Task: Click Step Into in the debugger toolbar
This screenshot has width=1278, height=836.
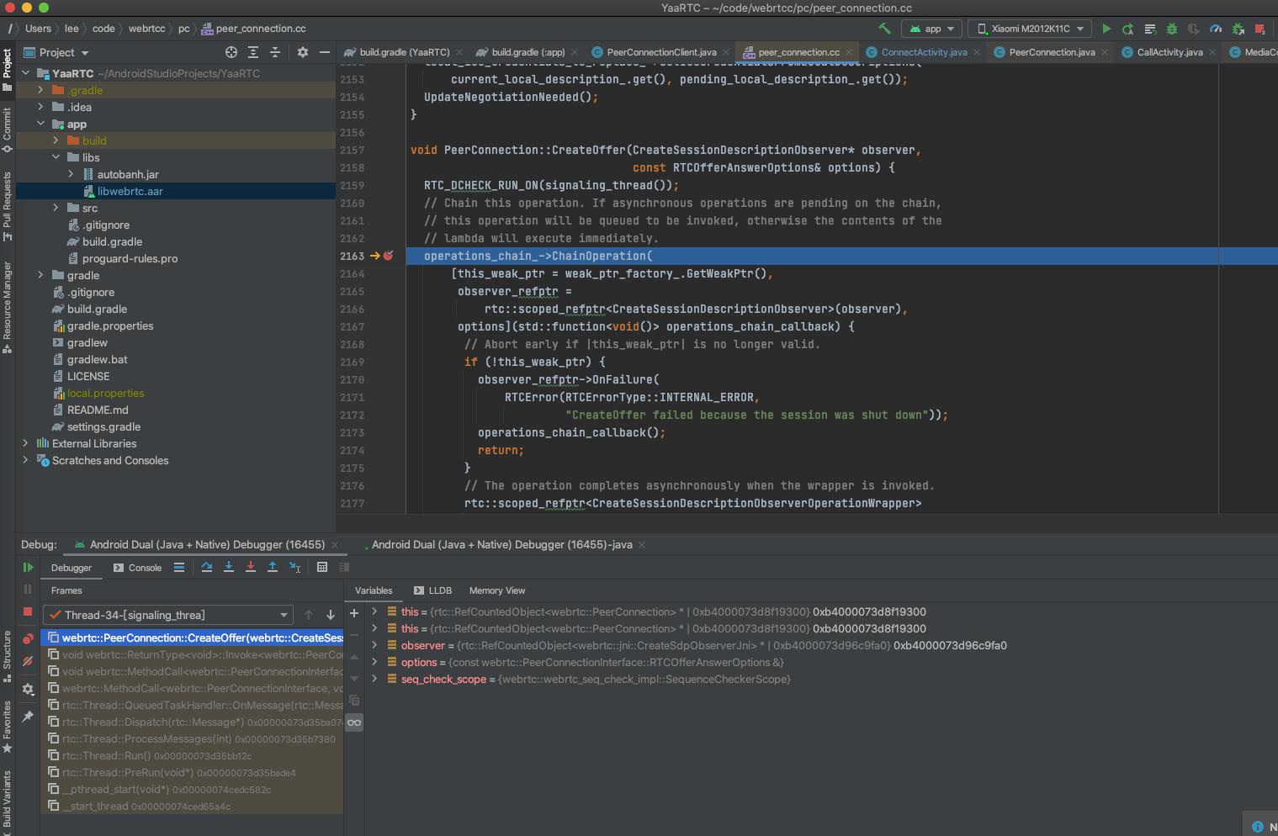Action: [x=229, y=568]
